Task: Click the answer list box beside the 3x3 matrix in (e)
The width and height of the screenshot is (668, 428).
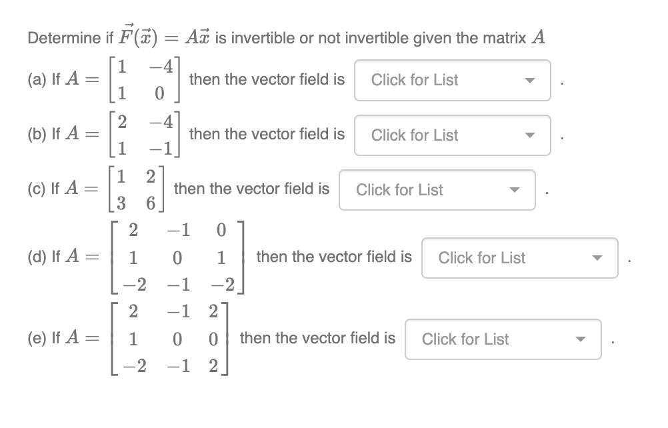Action: pyautogui.click(x=503, y=339)
